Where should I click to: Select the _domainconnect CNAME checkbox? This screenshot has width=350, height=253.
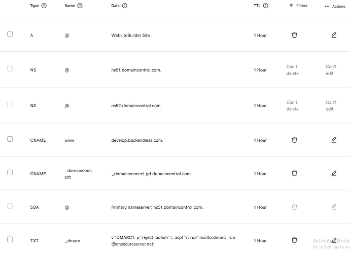[10, 173]
